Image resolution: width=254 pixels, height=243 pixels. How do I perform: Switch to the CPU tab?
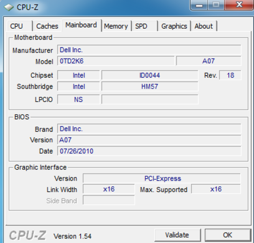coord(19,26)
